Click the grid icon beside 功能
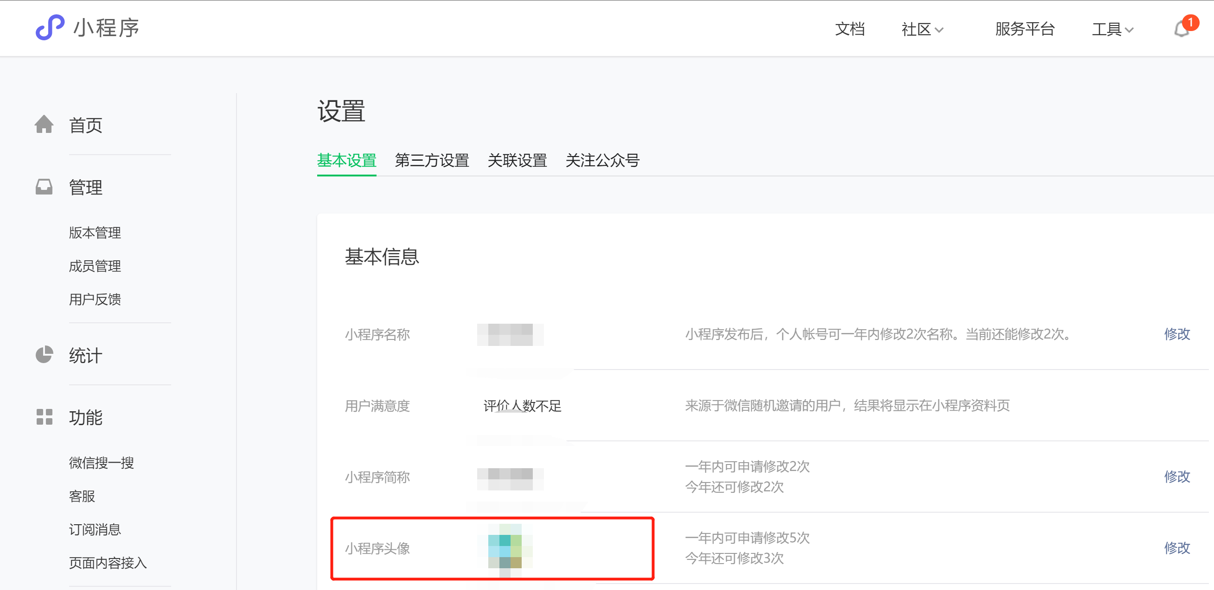The width and height of the screenshot is (1214, 590). point(44,417)
